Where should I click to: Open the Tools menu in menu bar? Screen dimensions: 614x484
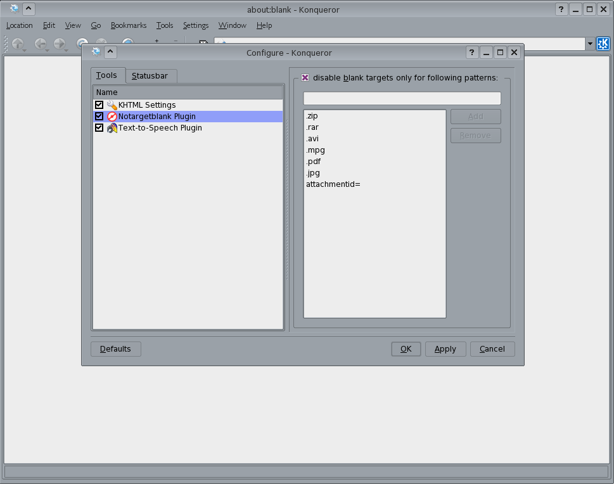(165, 25)
